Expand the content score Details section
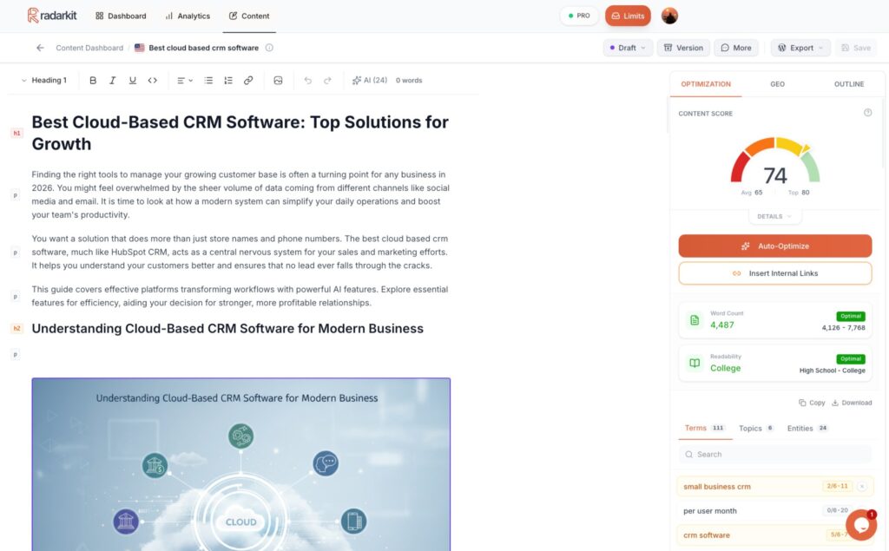 pyautogui.click(x=774, y=217)
